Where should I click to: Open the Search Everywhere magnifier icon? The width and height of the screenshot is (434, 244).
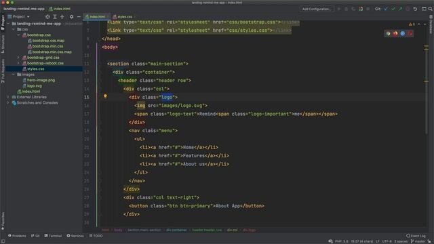(431, 9)
